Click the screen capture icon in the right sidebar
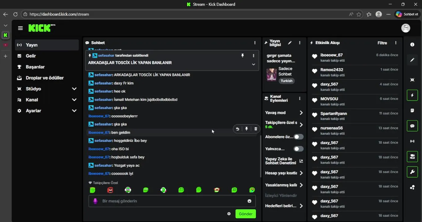422x222 pixels. coord(412,80)
